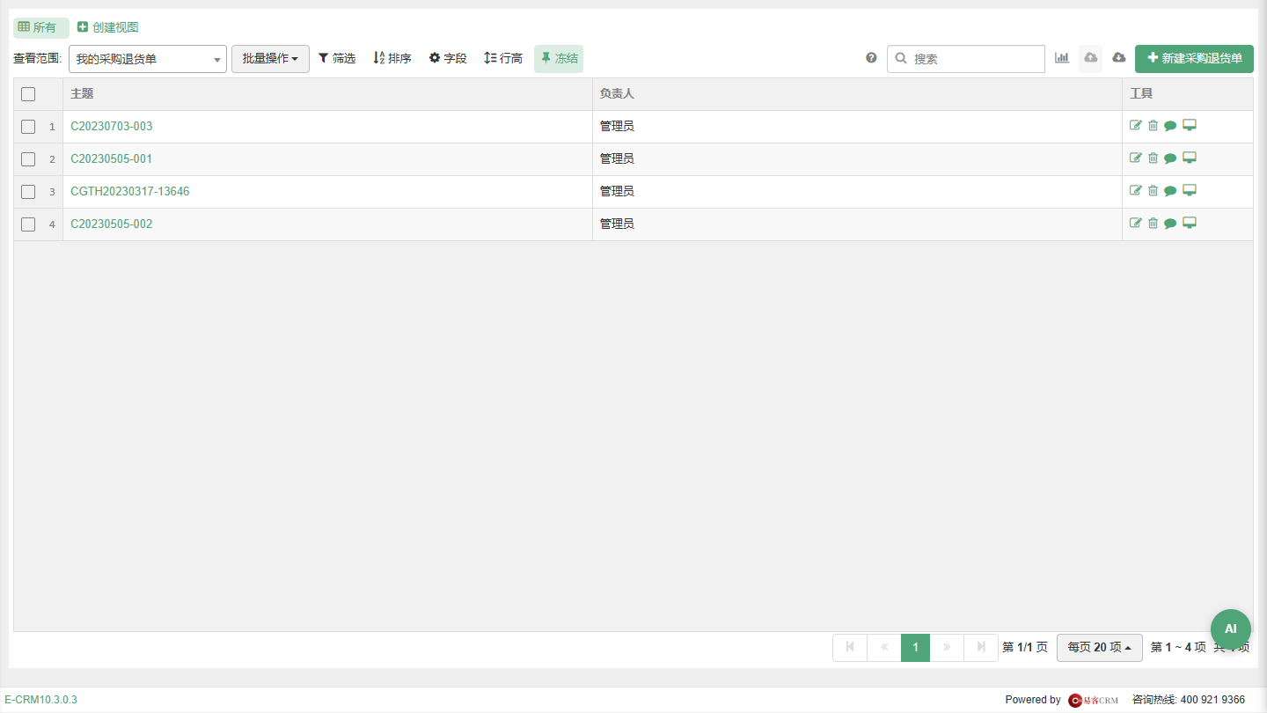
Task: Tick the select-all checkbox in header
Action: pyautogui.click(x=28, y=94)
